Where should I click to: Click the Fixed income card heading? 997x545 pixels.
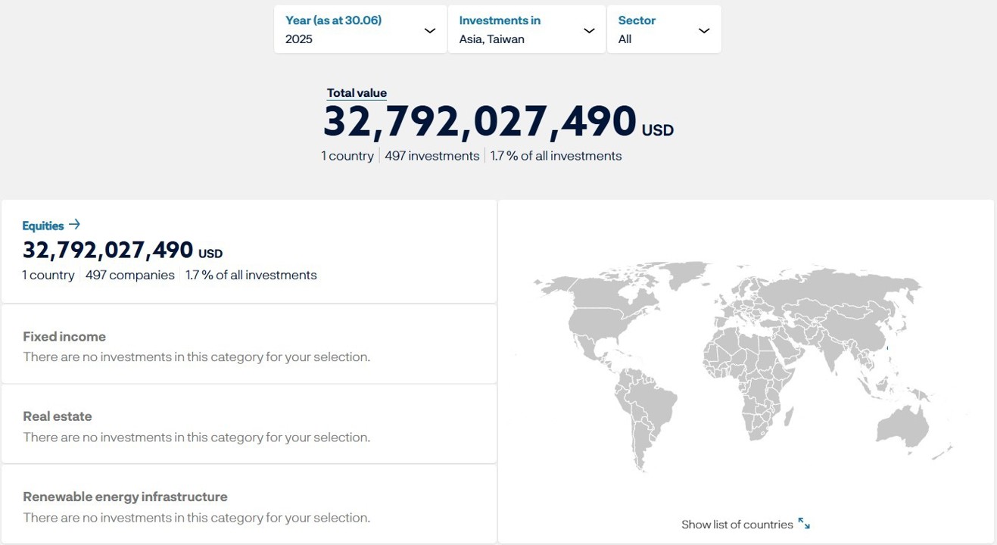(x=64, y=337)
